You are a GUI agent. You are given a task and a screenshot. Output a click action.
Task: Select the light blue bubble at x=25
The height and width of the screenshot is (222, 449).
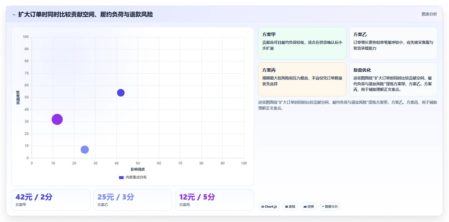pyautogui.click(x=85, y=150)
